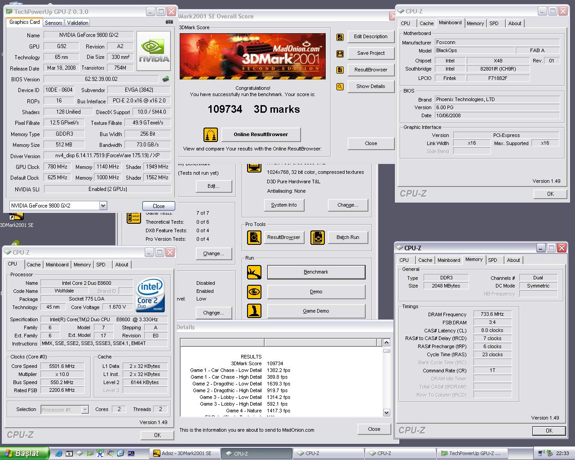Click the 109734 3D marks score text

(x=253, y=109)
